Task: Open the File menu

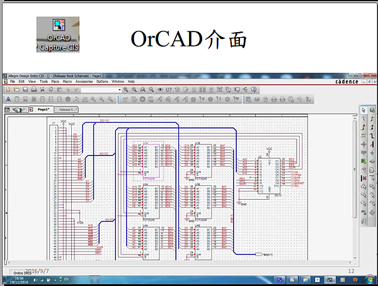Action: [13, 81]
